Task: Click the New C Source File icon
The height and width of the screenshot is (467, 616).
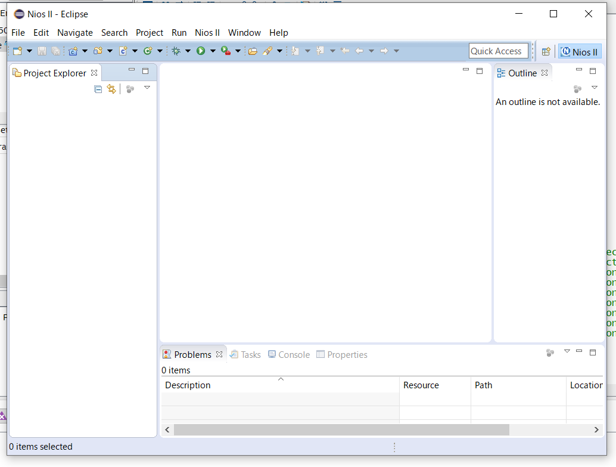Action: [x=123, y=51]
